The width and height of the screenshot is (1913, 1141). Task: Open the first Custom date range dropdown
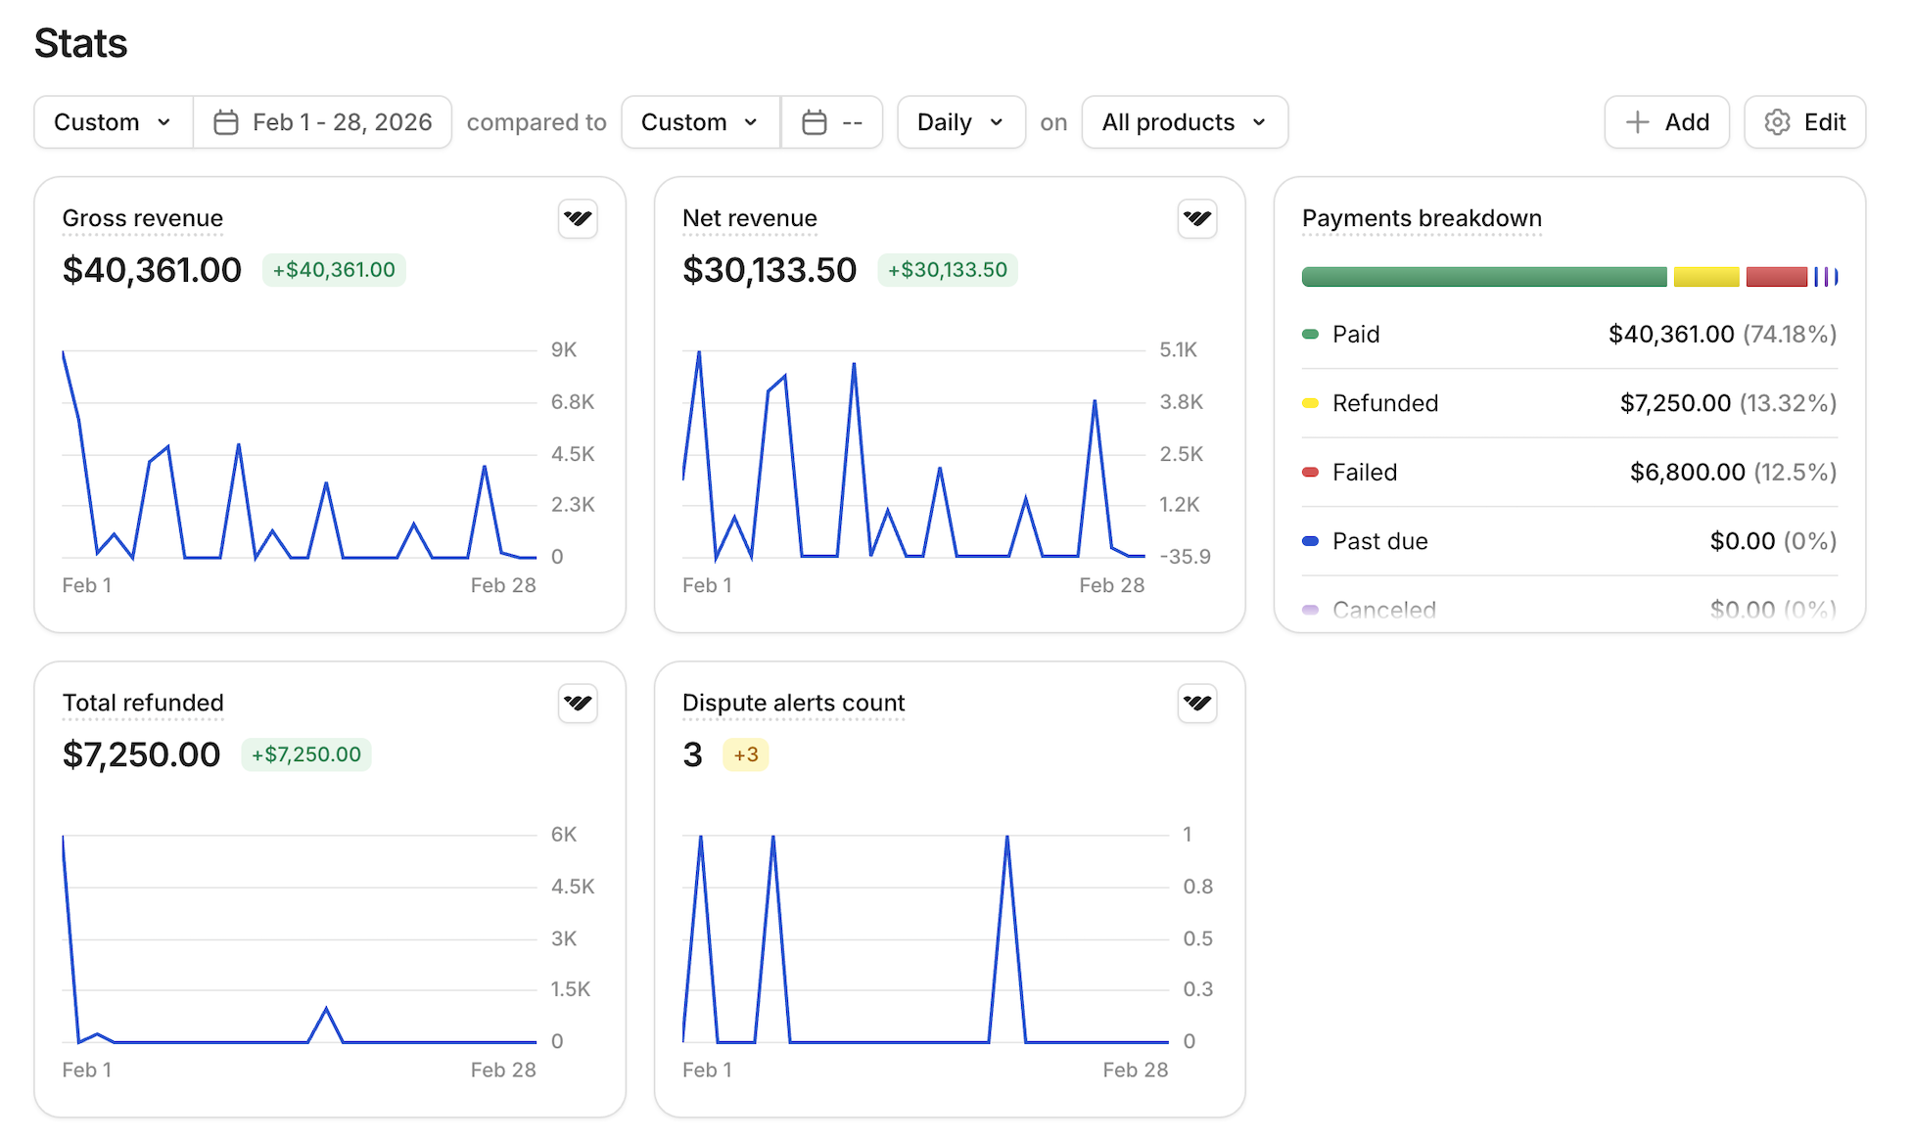[114, 122]
